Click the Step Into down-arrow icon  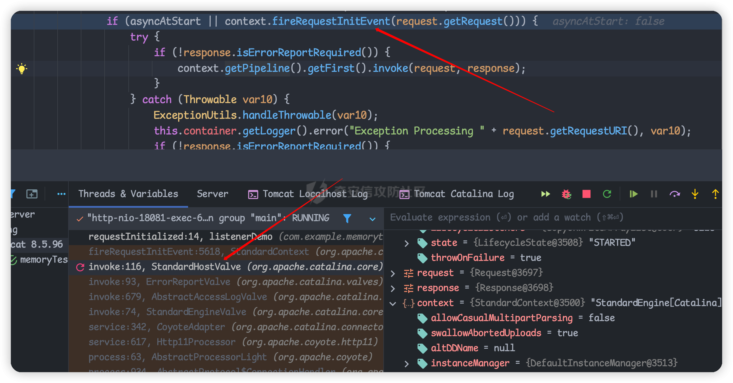tap(695, 194)
